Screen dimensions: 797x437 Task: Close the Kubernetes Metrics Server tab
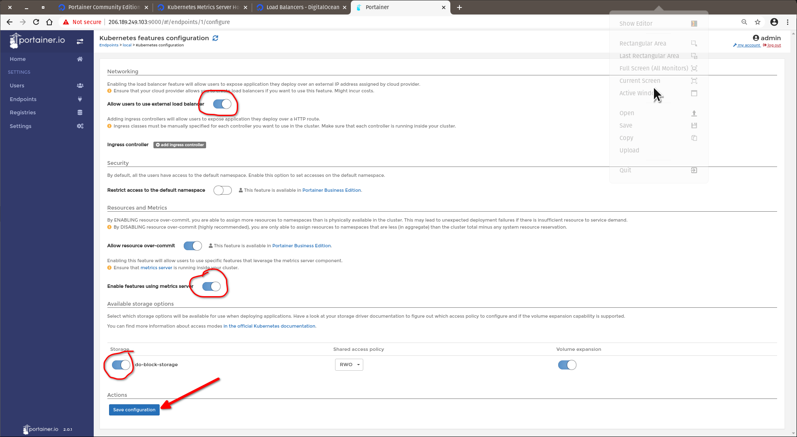click(x=245, y=7)
